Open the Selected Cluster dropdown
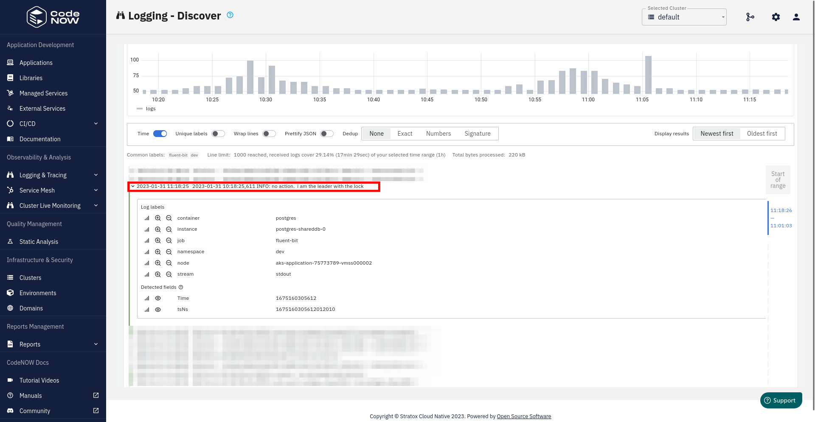This screenshot has width=815, height=422. pyautogui.click(x=684, y=17)
